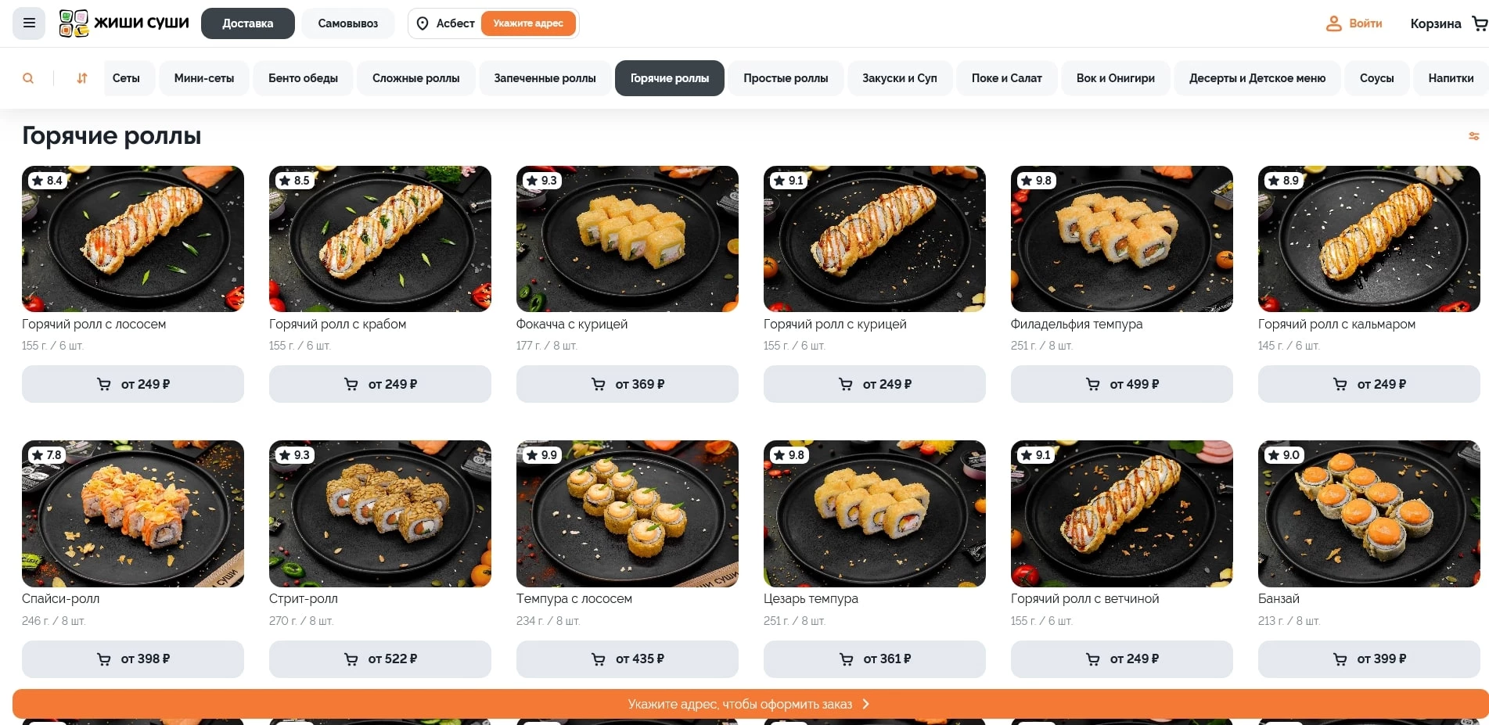Select the Сложные роллы category
This screenshot has width=1489, height=725.
[x=416, y=78]
